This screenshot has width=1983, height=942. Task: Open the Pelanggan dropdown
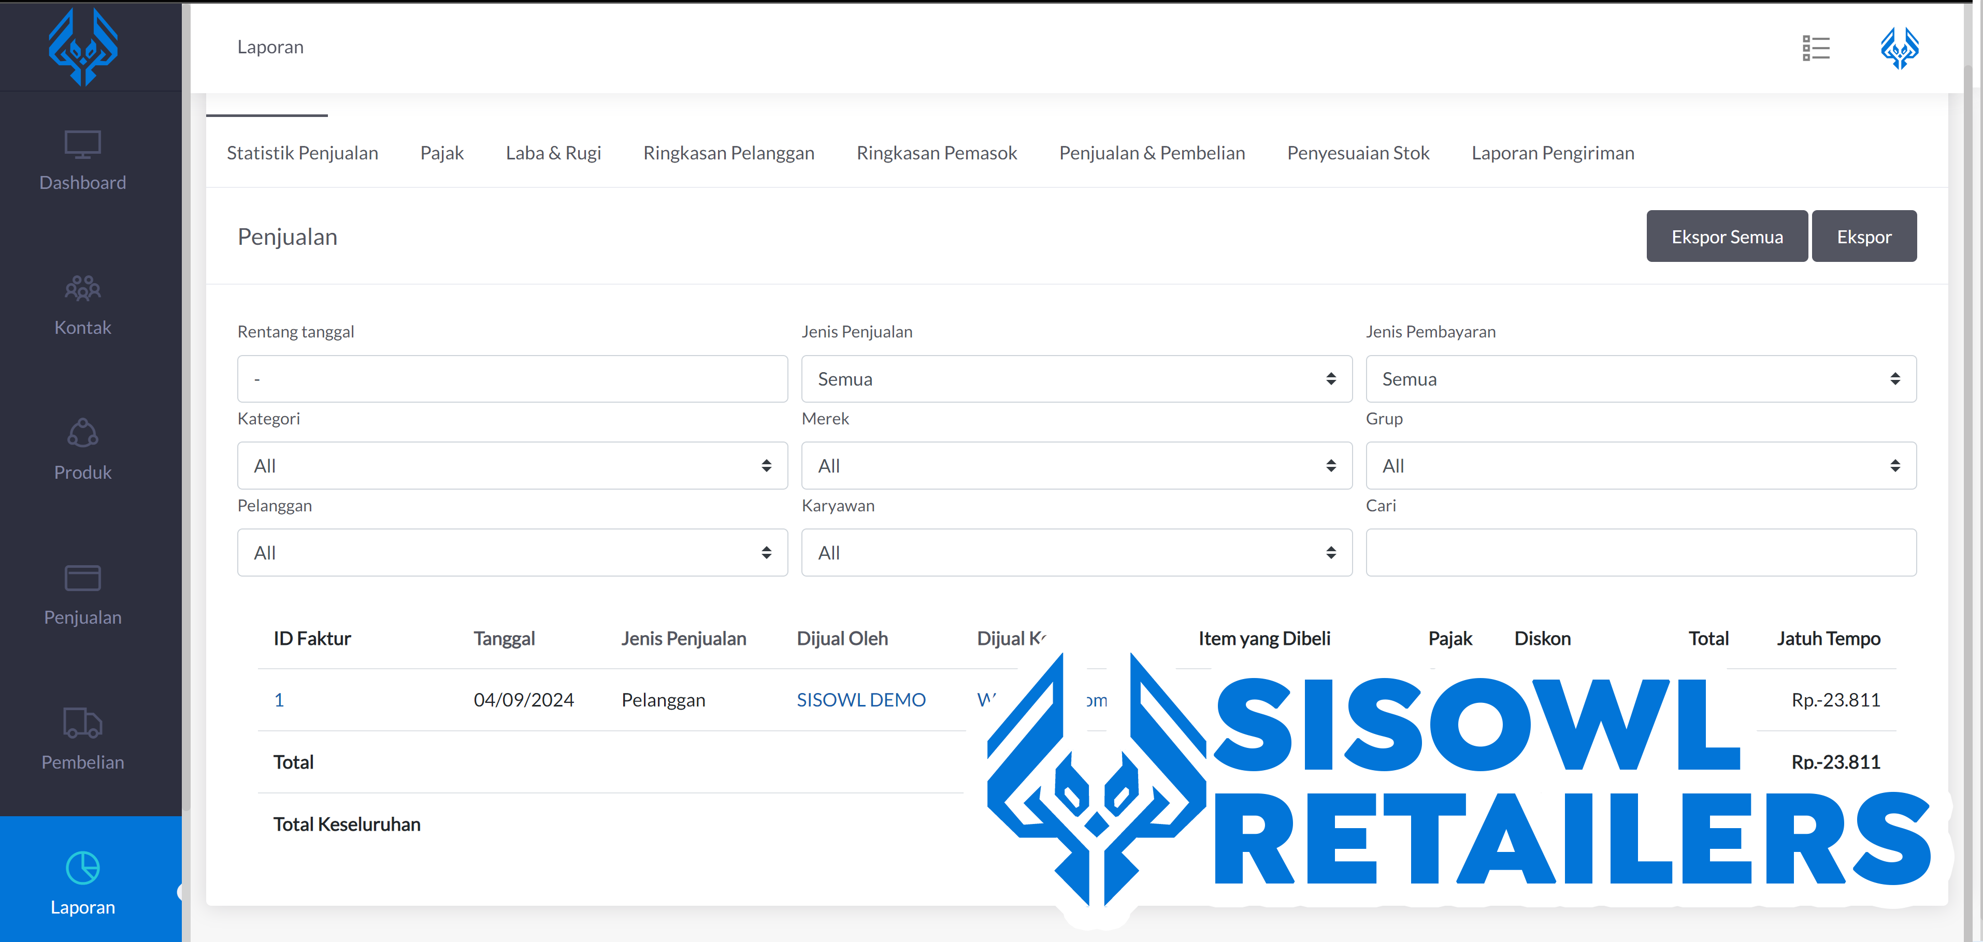513,552
